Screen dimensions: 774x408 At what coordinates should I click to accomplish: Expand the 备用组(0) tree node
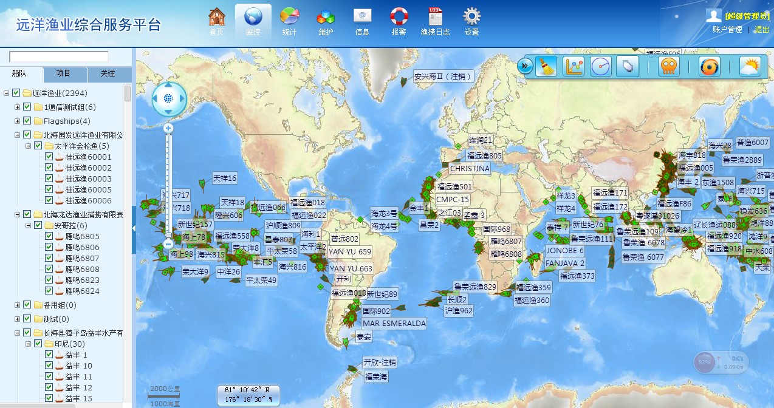[18, 305]
